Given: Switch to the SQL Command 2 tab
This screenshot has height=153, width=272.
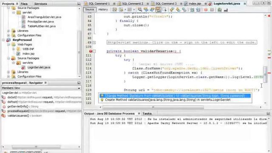Looking at the screenshot, I should (x=133, y=3).
